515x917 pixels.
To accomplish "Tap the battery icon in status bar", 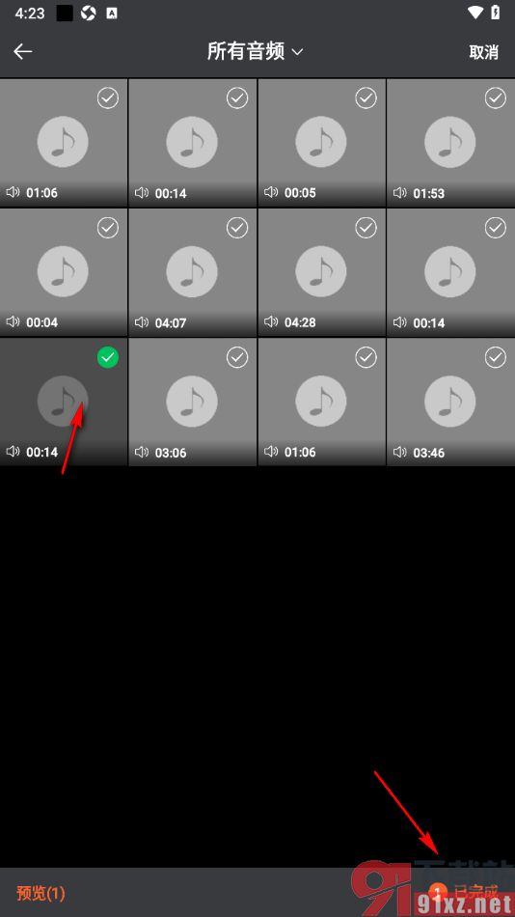I will 496,13.
